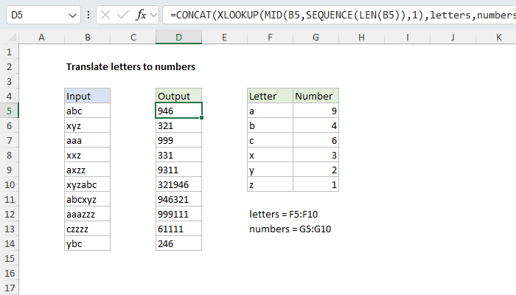This screenshot has height=295, width=516.
Task: Select letter cell 'a' in lookup table
Action: tap(271, 111)
